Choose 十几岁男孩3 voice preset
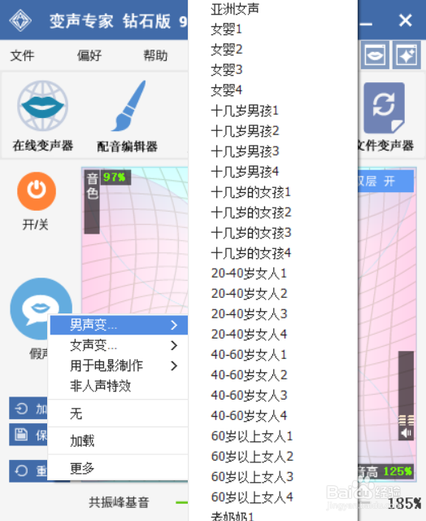This screenshot has width=426, height=521. 245,151
